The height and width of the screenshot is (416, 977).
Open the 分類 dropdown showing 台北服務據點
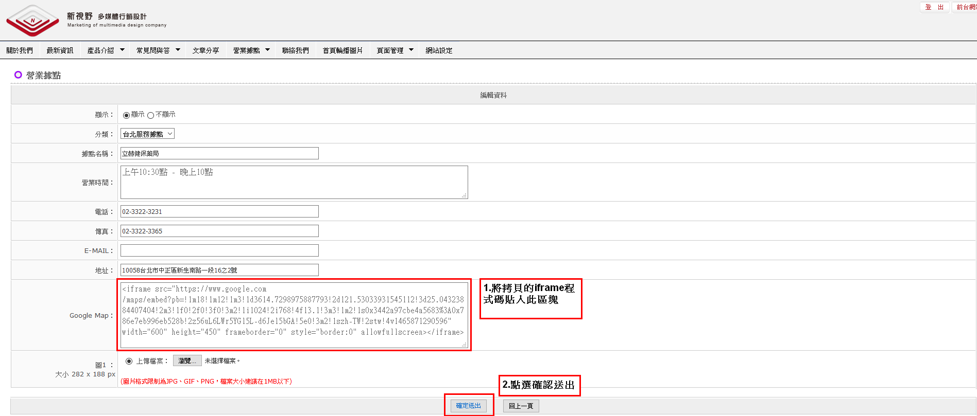147,134
